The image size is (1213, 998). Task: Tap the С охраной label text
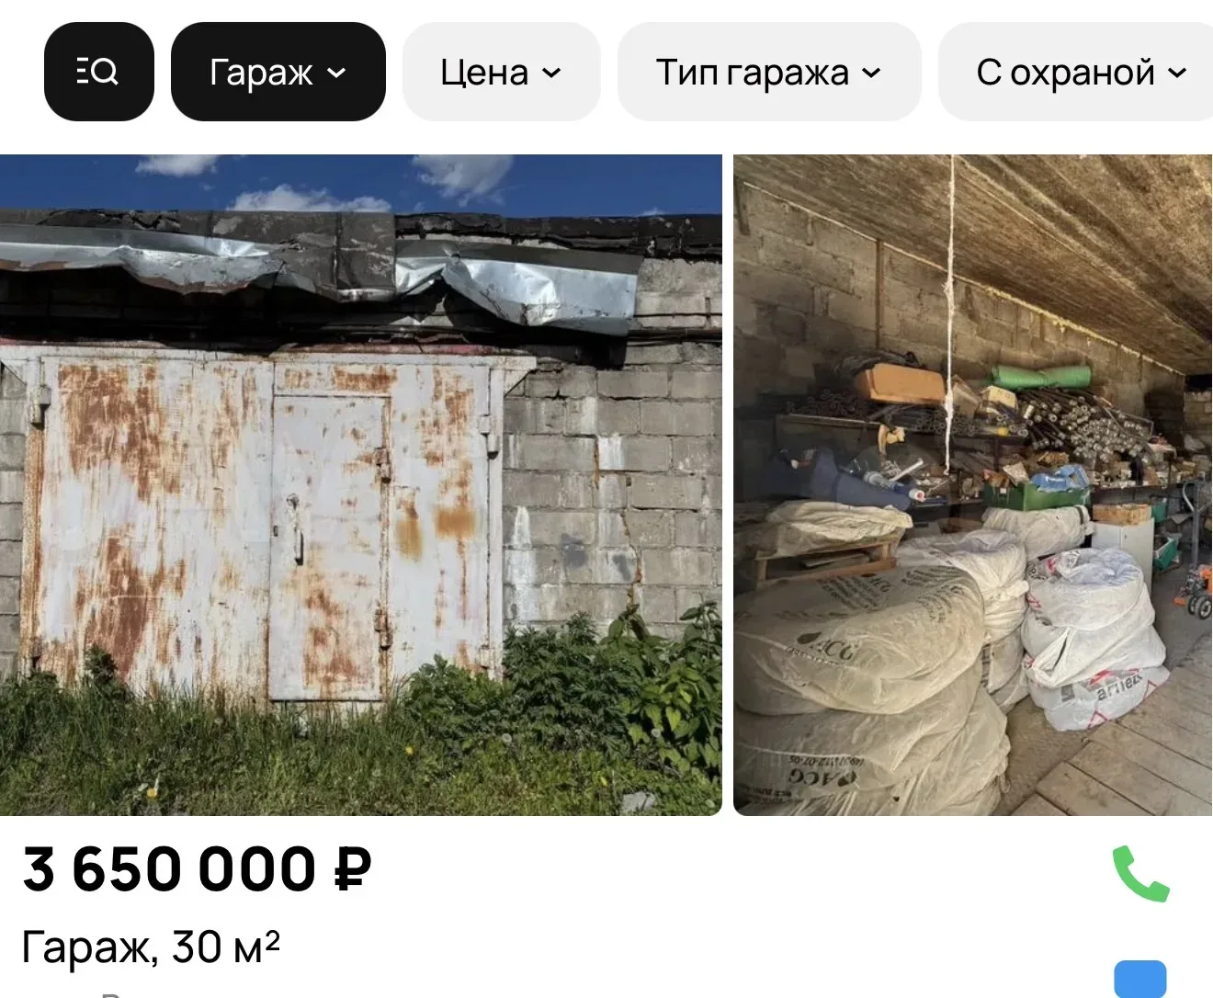pyautogui.click(x=1065, y=73)
